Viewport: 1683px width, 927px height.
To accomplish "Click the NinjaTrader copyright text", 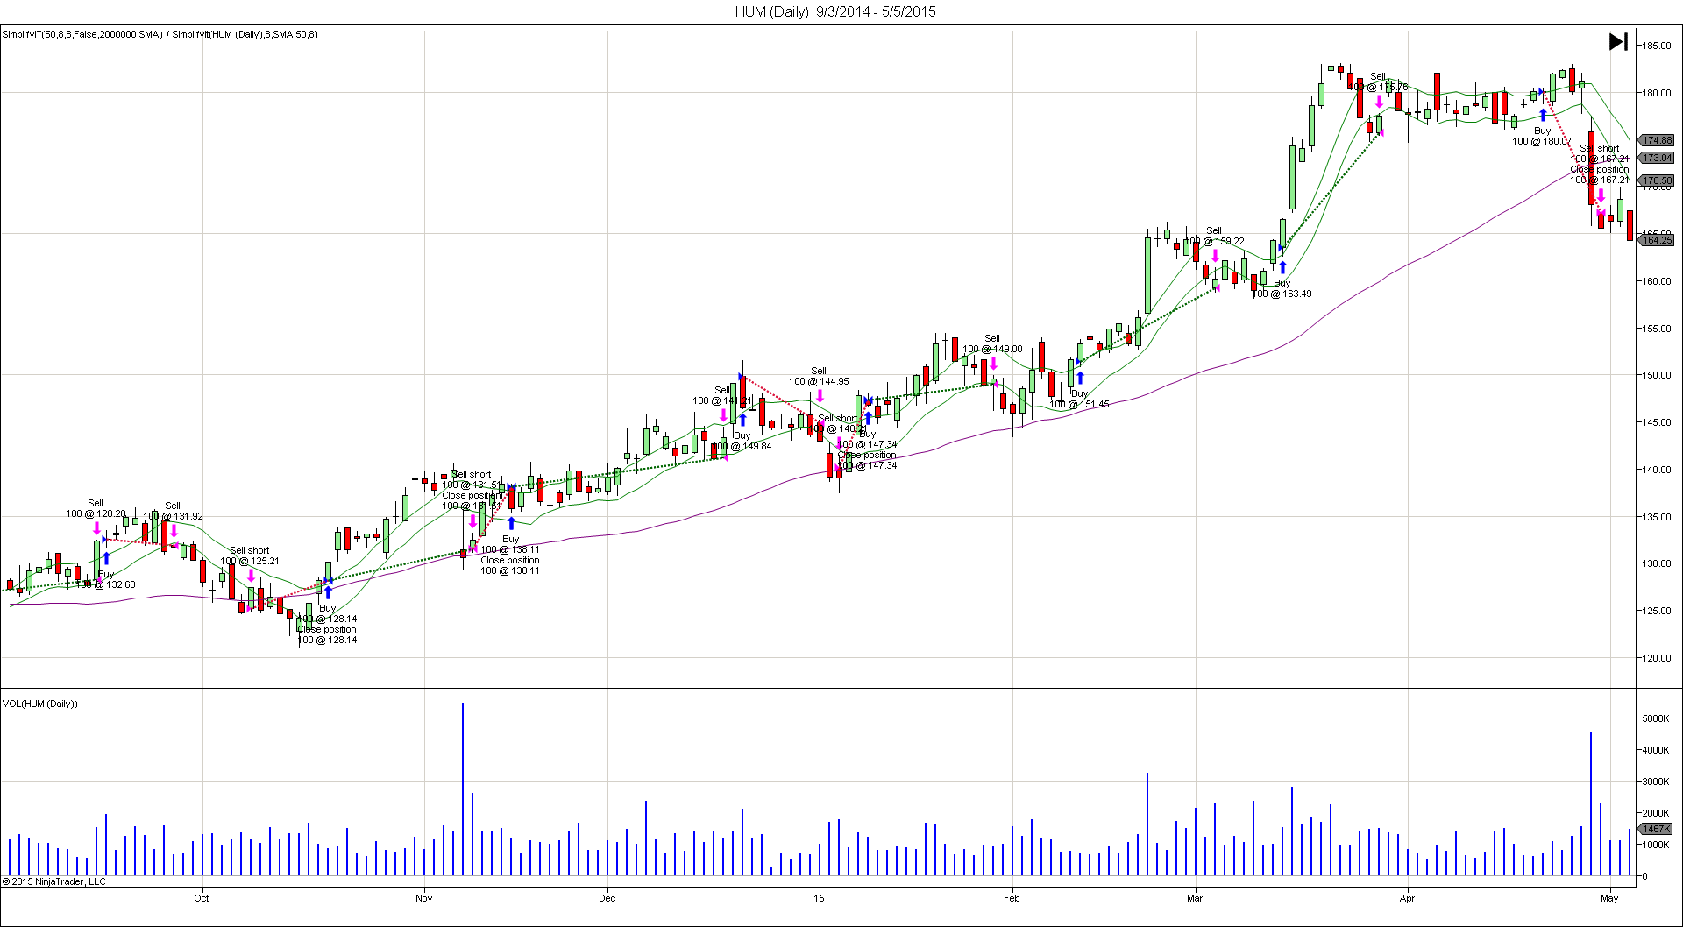I will [x=54, y=881].
